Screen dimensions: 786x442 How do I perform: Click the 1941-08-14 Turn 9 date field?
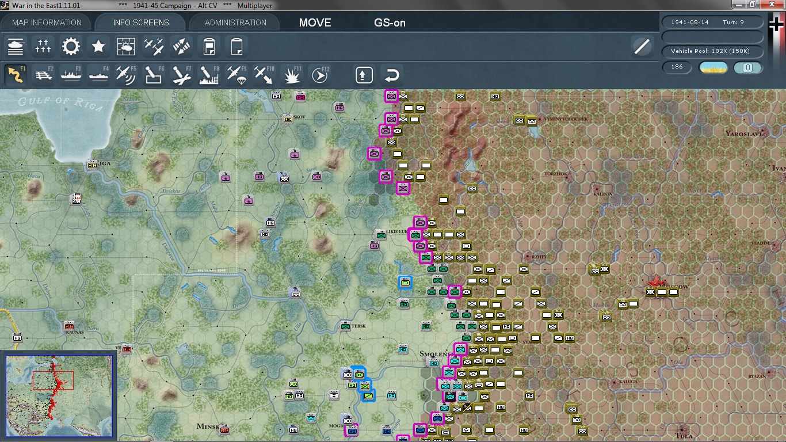[713, 22]
